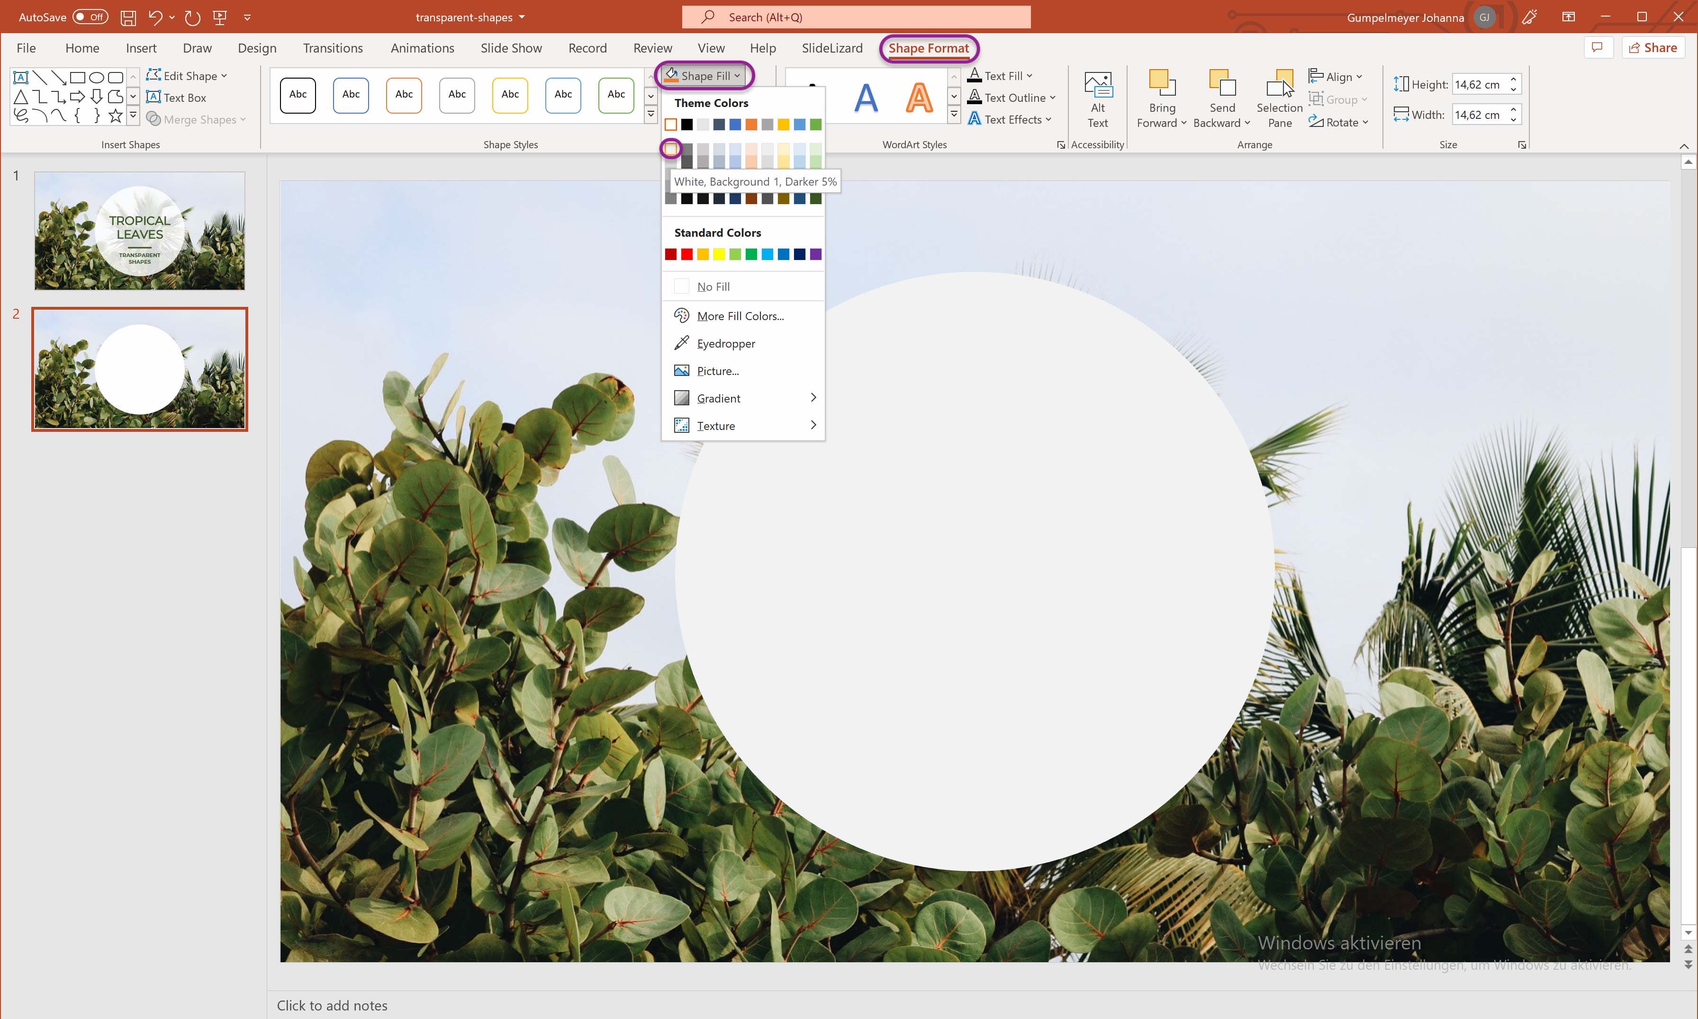
Task: Click the Slide 1 thumbnail
Action: [x=138, y=229]
